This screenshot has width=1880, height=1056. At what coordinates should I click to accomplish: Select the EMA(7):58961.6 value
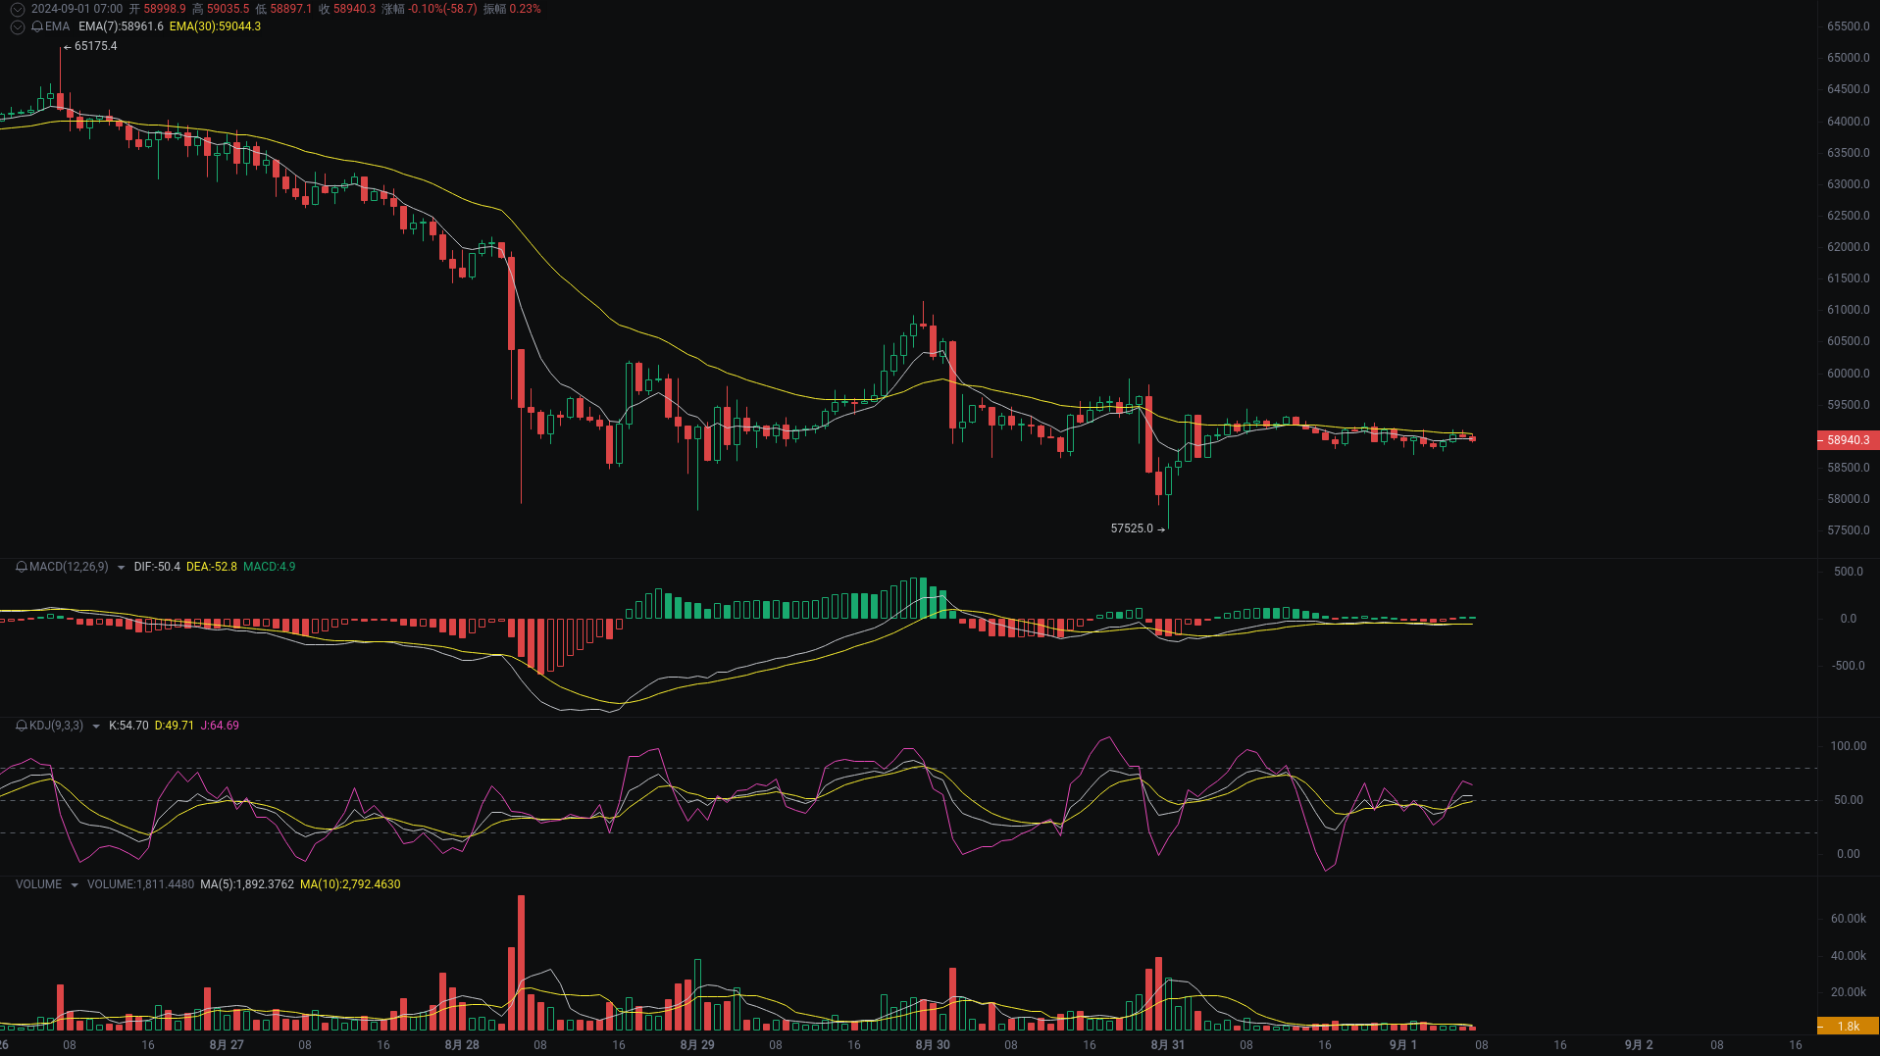(x=121, y=26)
